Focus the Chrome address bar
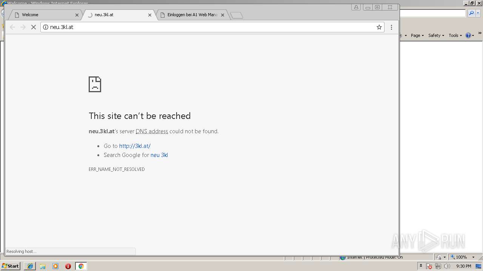The image size is (483, 271). coord(213,27)
